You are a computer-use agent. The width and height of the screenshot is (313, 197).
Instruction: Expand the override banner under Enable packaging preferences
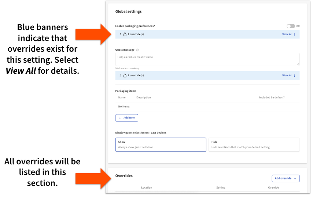pyautogui.click(x=121, y=34)
